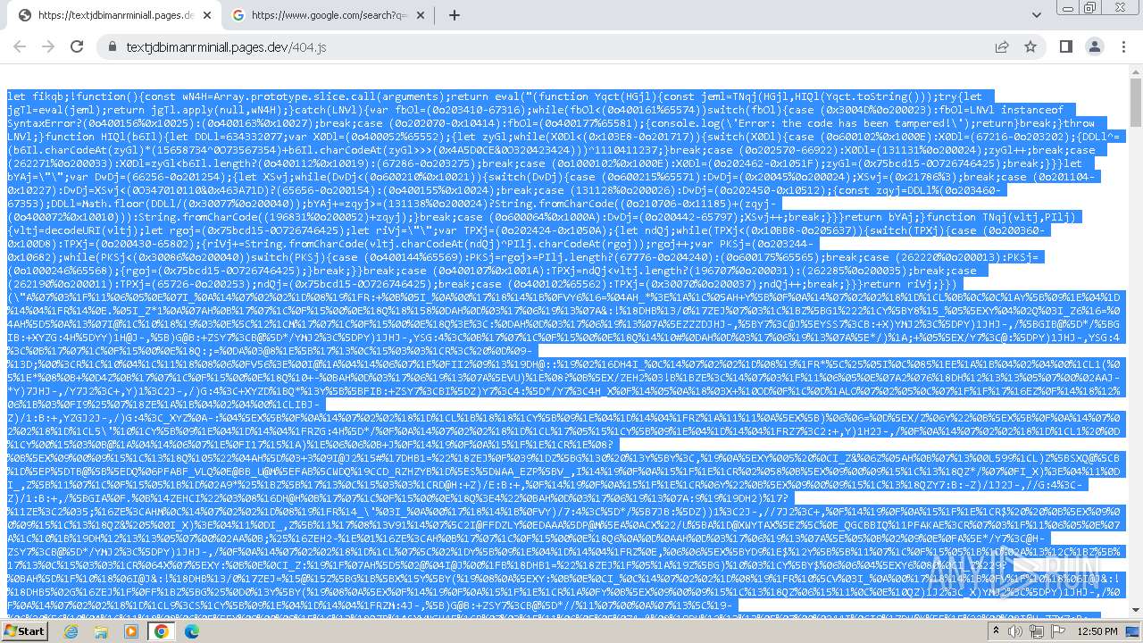
Task: Open a new tab
Action: tap(454, 15)
